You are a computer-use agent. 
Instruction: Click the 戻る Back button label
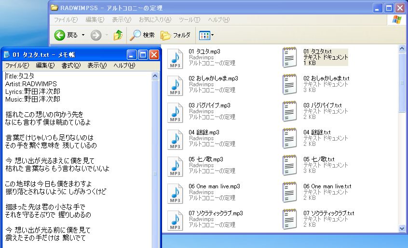coord(72,35)
